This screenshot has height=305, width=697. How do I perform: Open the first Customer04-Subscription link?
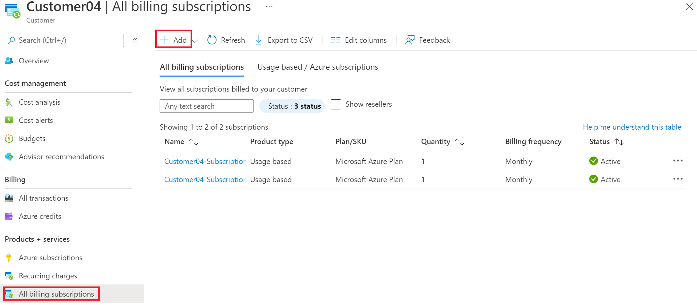point(205,162)
